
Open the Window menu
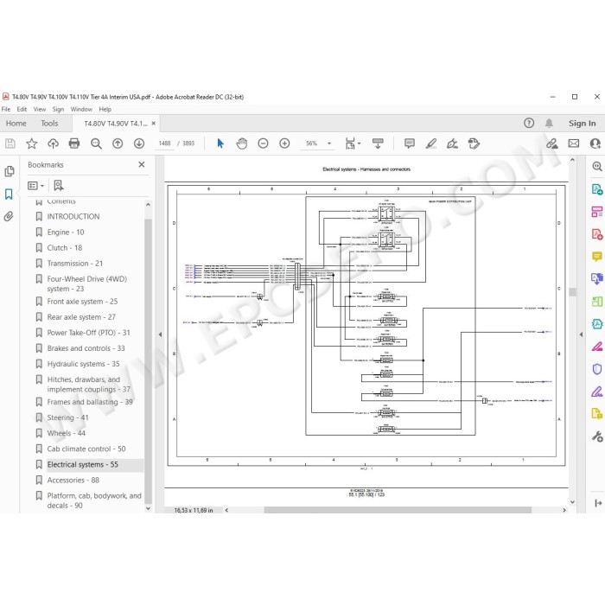point(81,109)
